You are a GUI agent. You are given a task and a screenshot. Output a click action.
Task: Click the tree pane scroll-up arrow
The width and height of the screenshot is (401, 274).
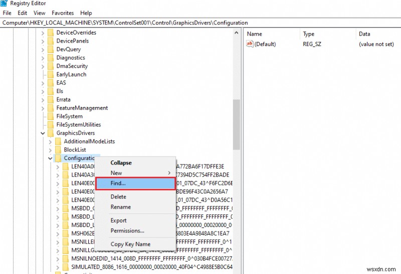237,32
